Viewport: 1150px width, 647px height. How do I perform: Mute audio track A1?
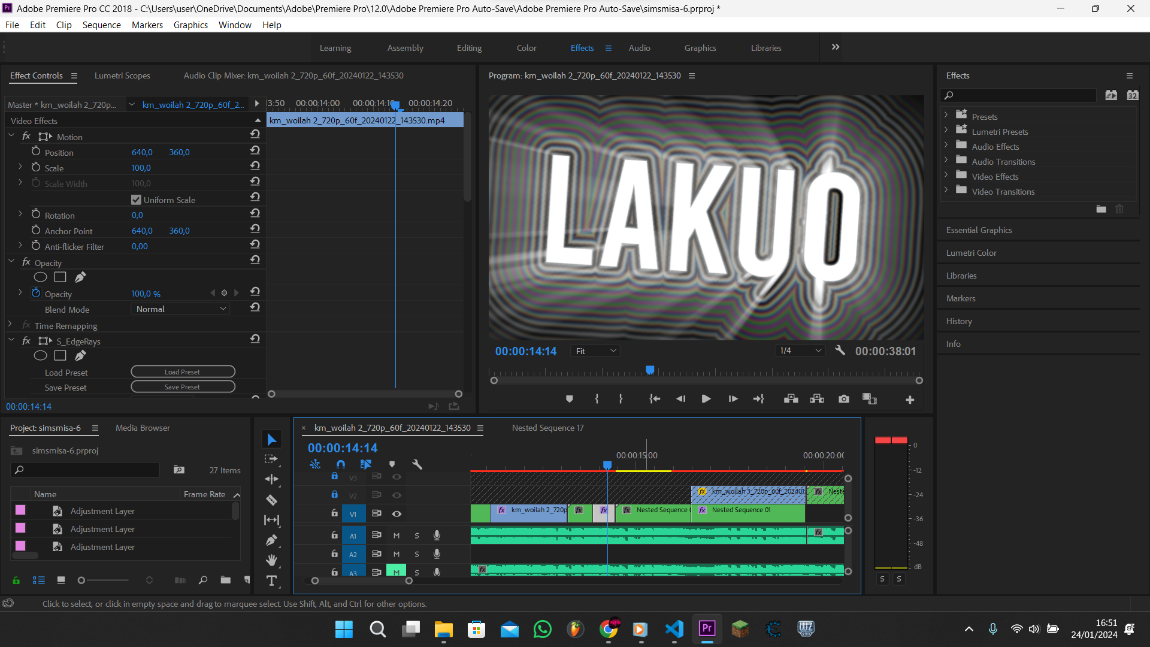tap(397, 536)
